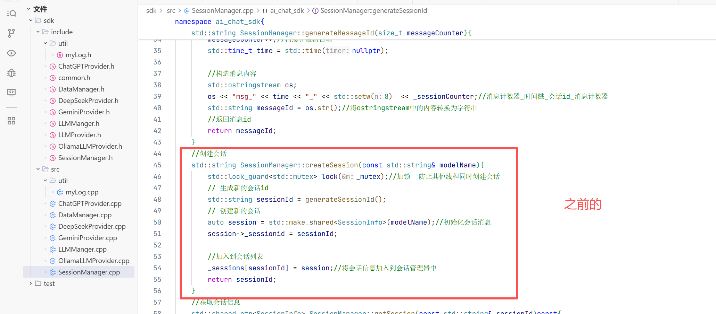The height and width of the screenshot is (314, 716).
Task: Click the namespace braces icon in breadcrumb
Action: click(265, 11)
